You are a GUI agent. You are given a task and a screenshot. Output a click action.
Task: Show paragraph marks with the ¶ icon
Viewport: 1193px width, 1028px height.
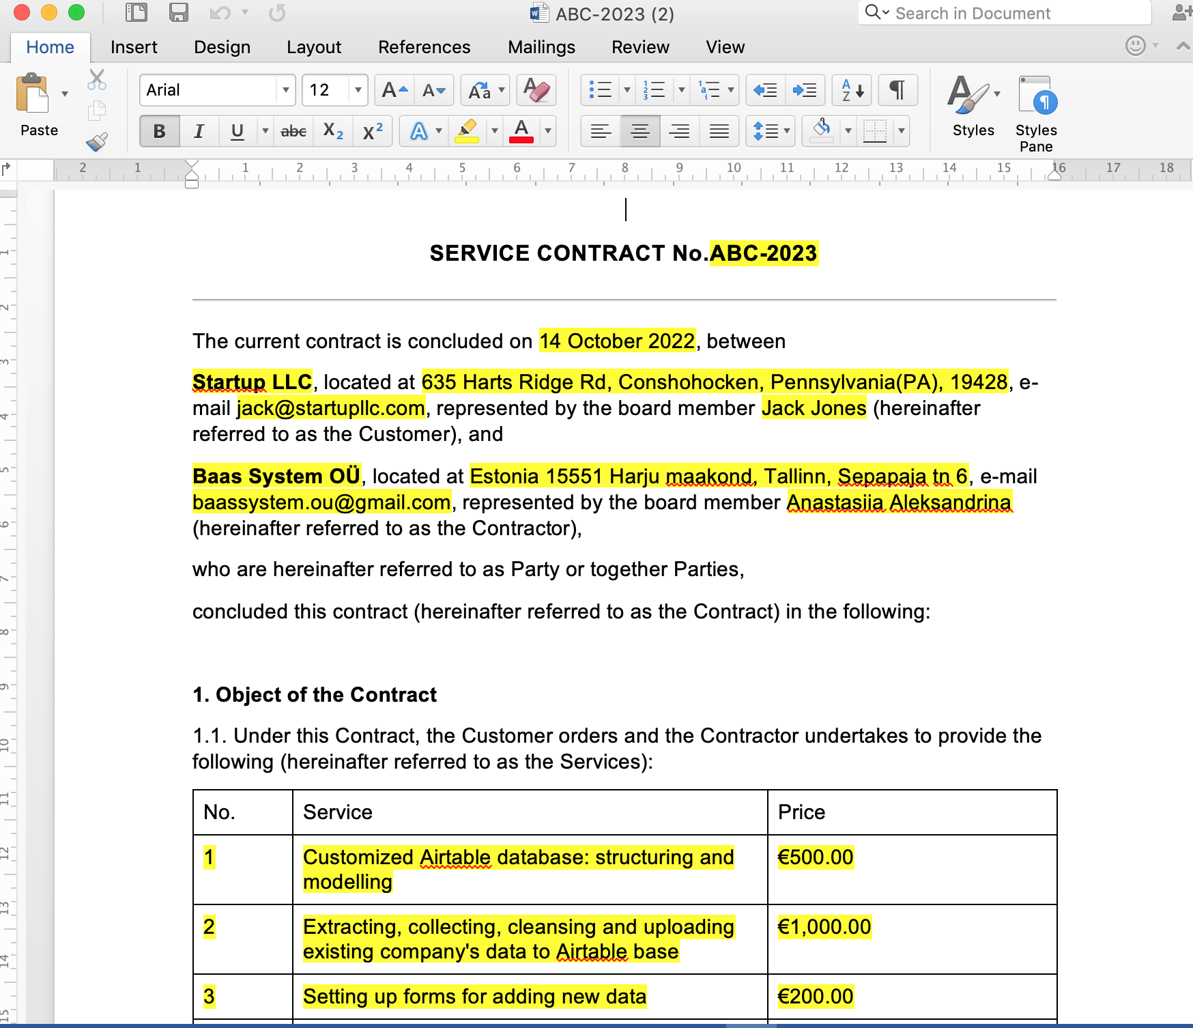coord(897,89)
